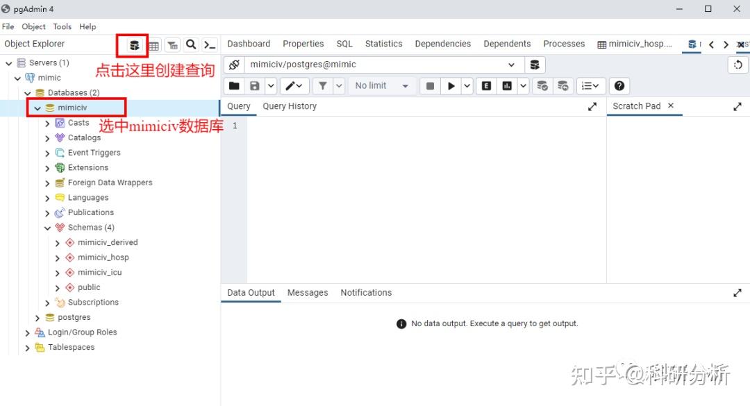Open the Edit pencil menu
Image resolution: width=750 pixels, height=406 pixels.
click(x=294, y=85)
